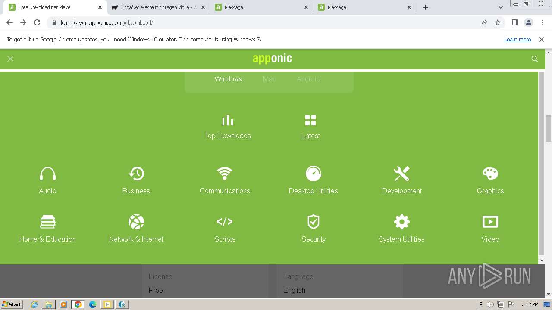Open the Latest grid icon

tap(310, 120)
